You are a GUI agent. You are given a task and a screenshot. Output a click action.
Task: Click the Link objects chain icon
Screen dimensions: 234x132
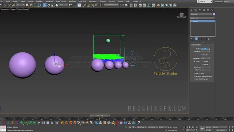point(5,5)
